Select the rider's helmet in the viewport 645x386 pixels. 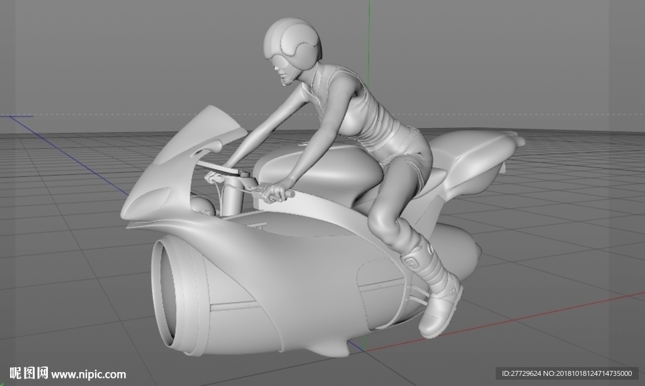click(x=292, y=41)
